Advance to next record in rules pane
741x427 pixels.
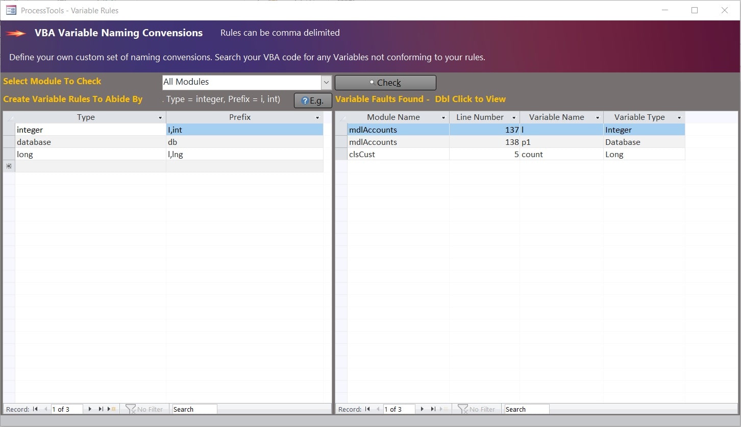(90, 409)
